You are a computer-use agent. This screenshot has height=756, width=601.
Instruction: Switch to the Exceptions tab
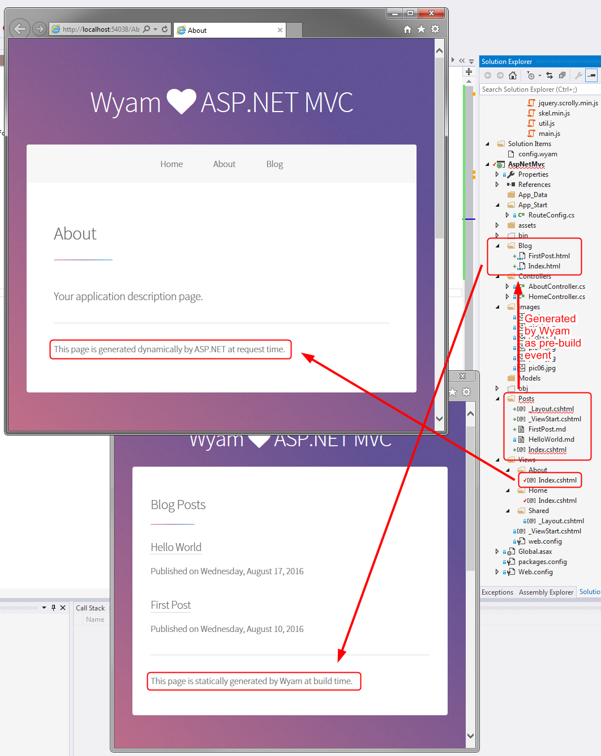pos(497,592)
